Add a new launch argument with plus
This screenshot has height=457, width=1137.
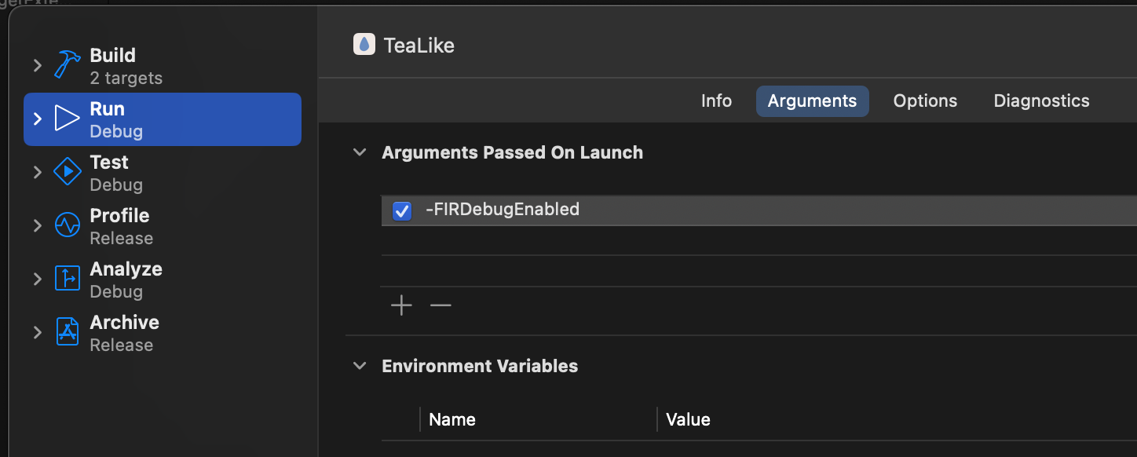[401, 305]
